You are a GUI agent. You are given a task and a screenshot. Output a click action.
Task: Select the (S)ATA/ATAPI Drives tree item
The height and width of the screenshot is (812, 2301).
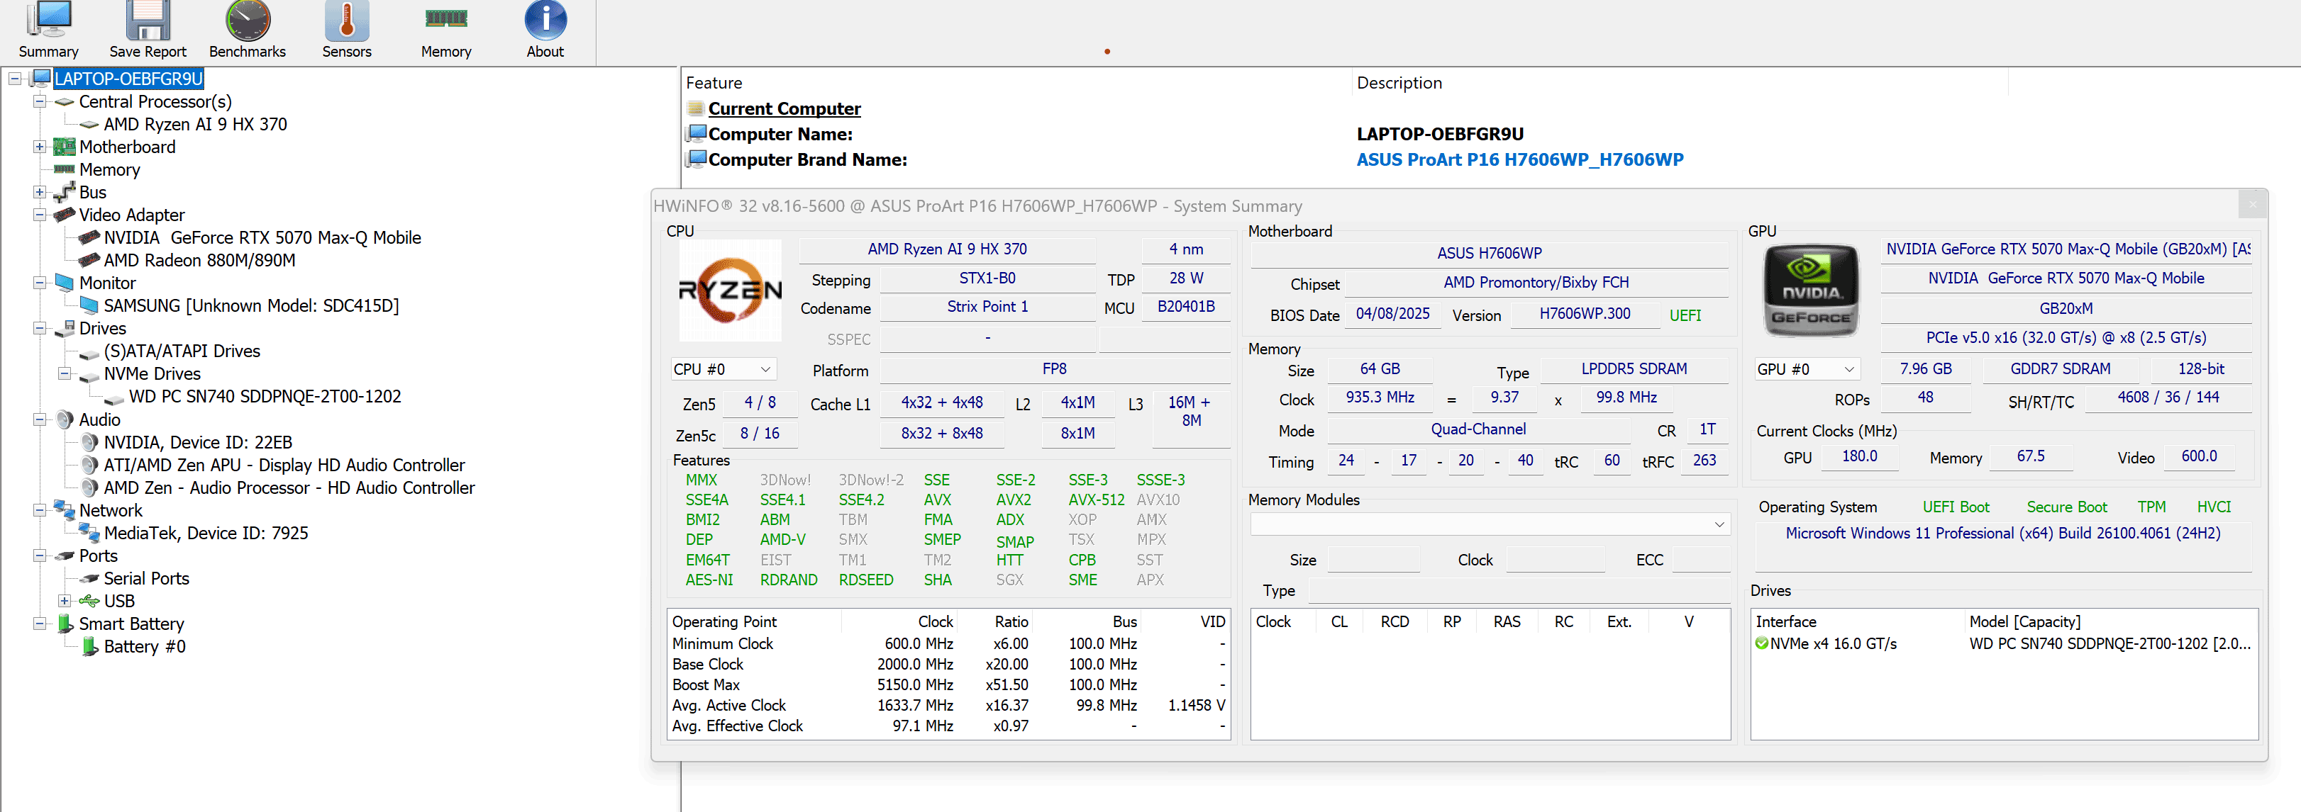point(182,351)
